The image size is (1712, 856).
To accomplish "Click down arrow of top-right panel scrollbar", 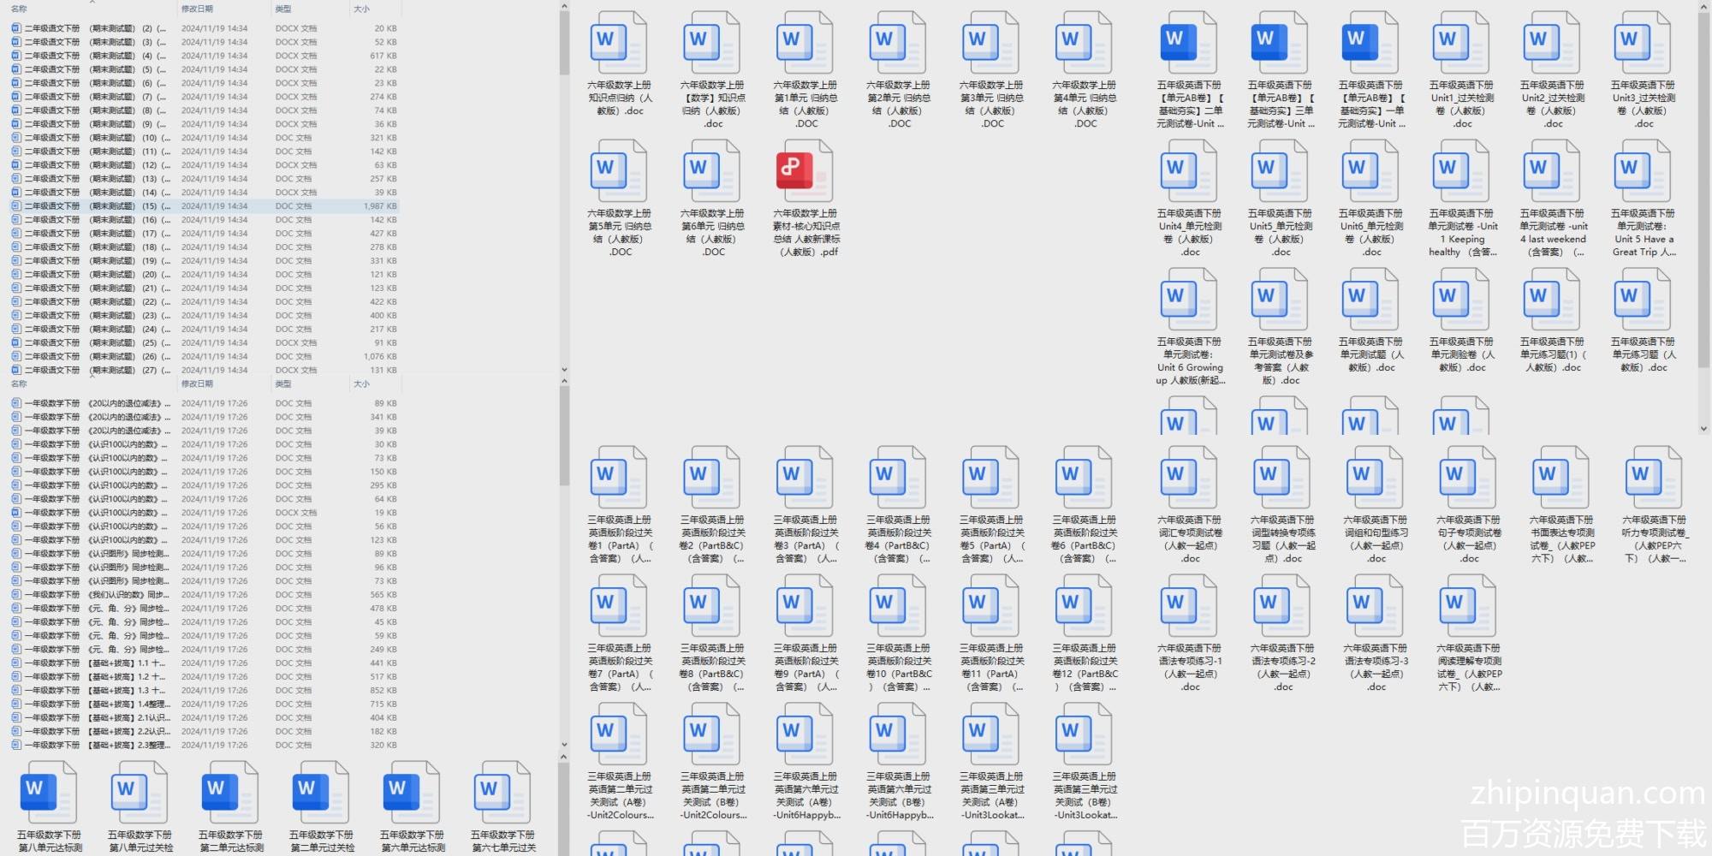I will (1703, 428).
